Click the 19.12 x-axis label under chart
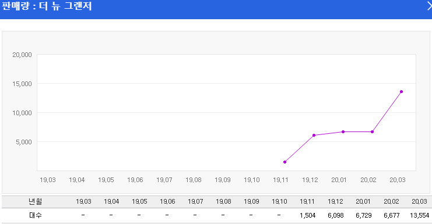The image size is (432, 224). click(310, 180)
